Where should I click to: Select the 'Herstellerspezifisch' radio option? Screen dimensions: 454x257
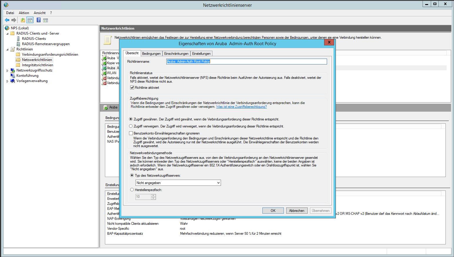click(132, 190)
